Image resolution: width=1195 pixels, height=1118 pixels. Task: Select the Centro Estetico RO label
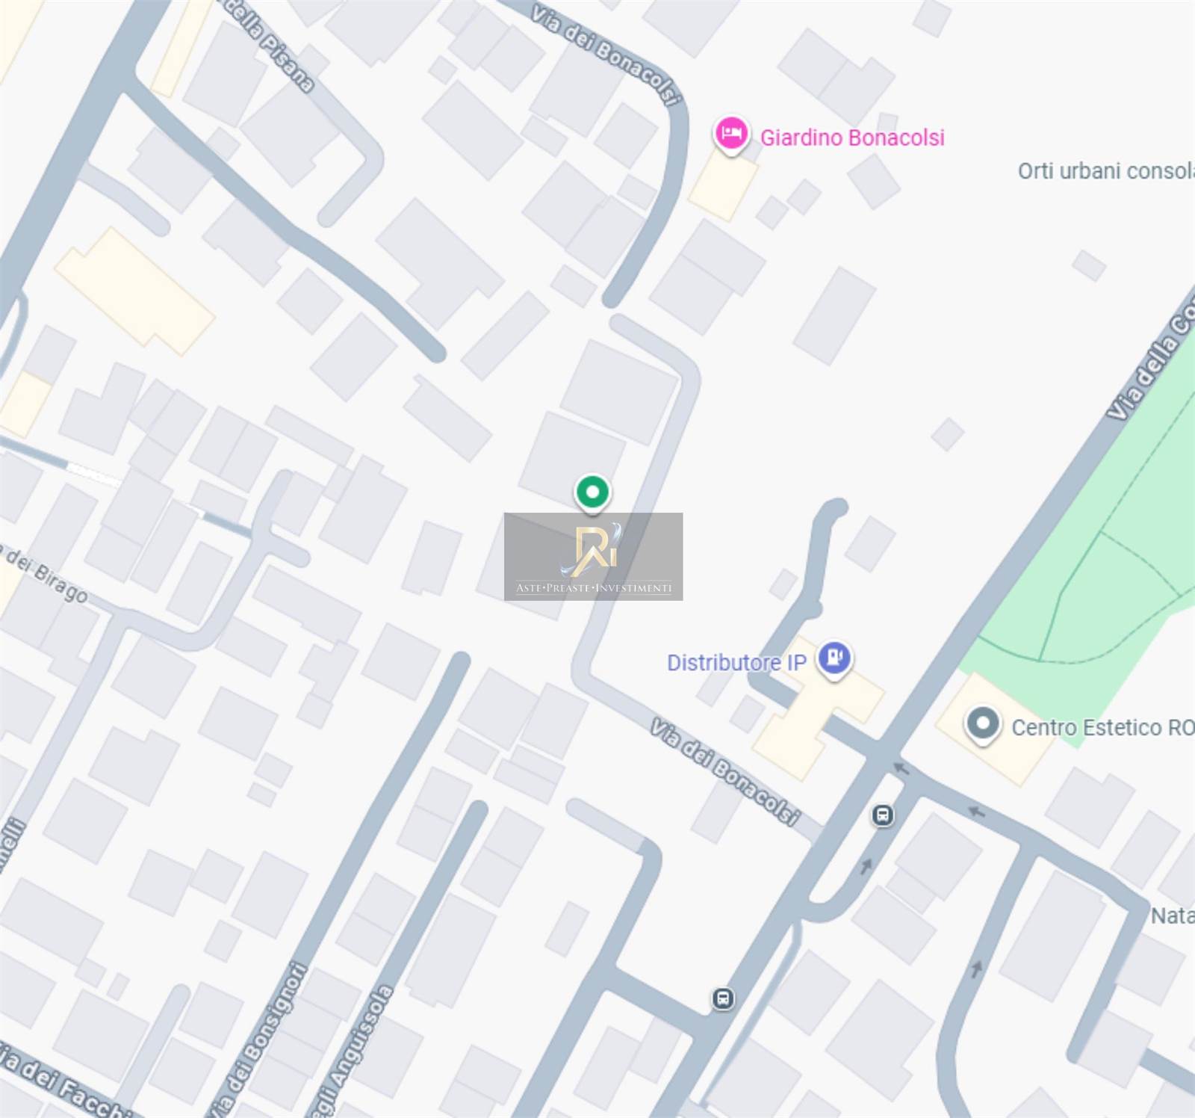click(1102, 727)
